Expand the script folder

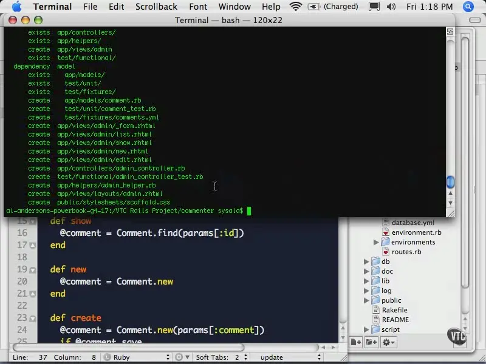point(366,329)
